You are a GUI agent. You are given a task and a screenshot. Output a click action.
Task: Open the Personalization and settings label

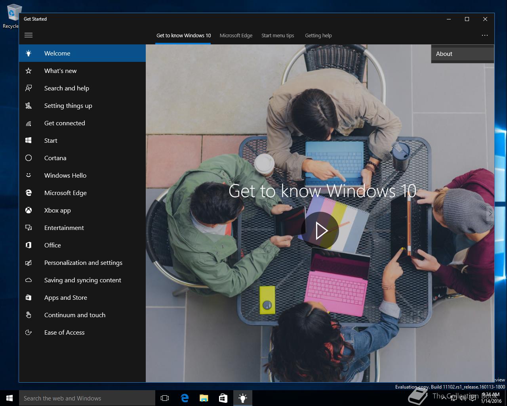(83, 262)
